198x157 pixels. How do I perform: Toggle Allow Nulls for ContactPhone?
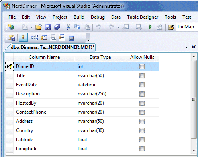click(142, 112)
